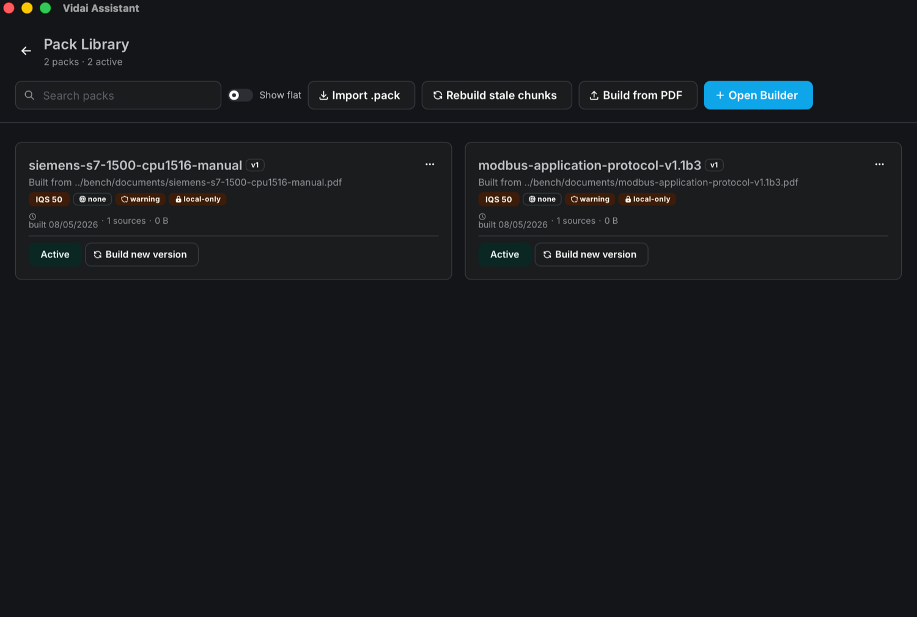
Task: Click the search magnifier icon
Action: [29, 95]
